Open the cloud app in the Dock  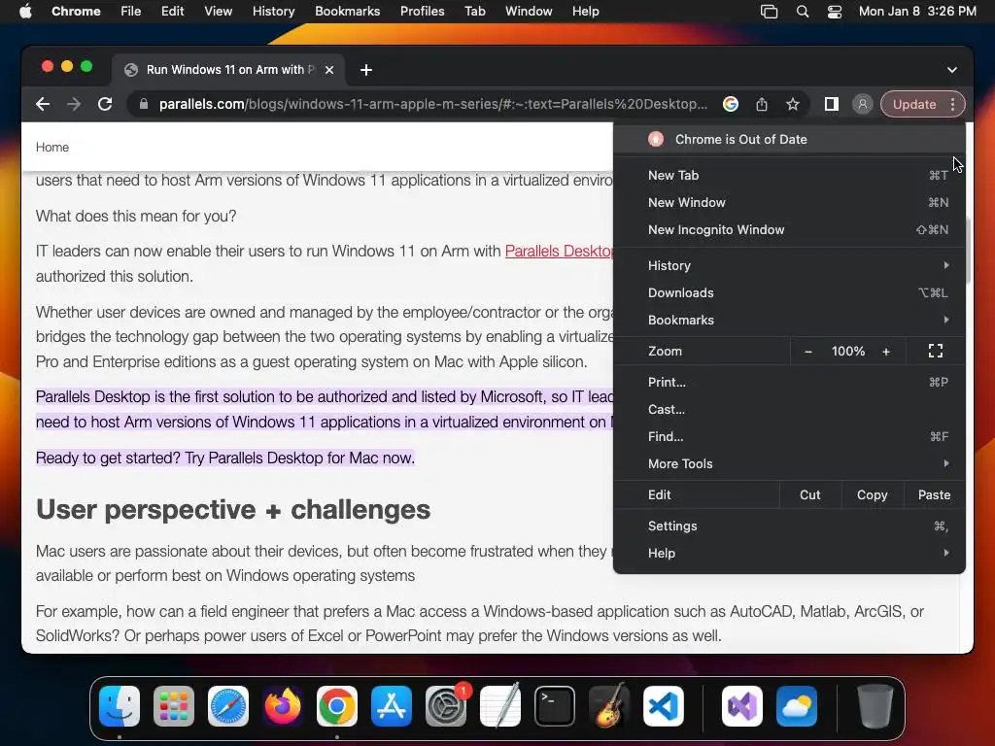[797, 706]
